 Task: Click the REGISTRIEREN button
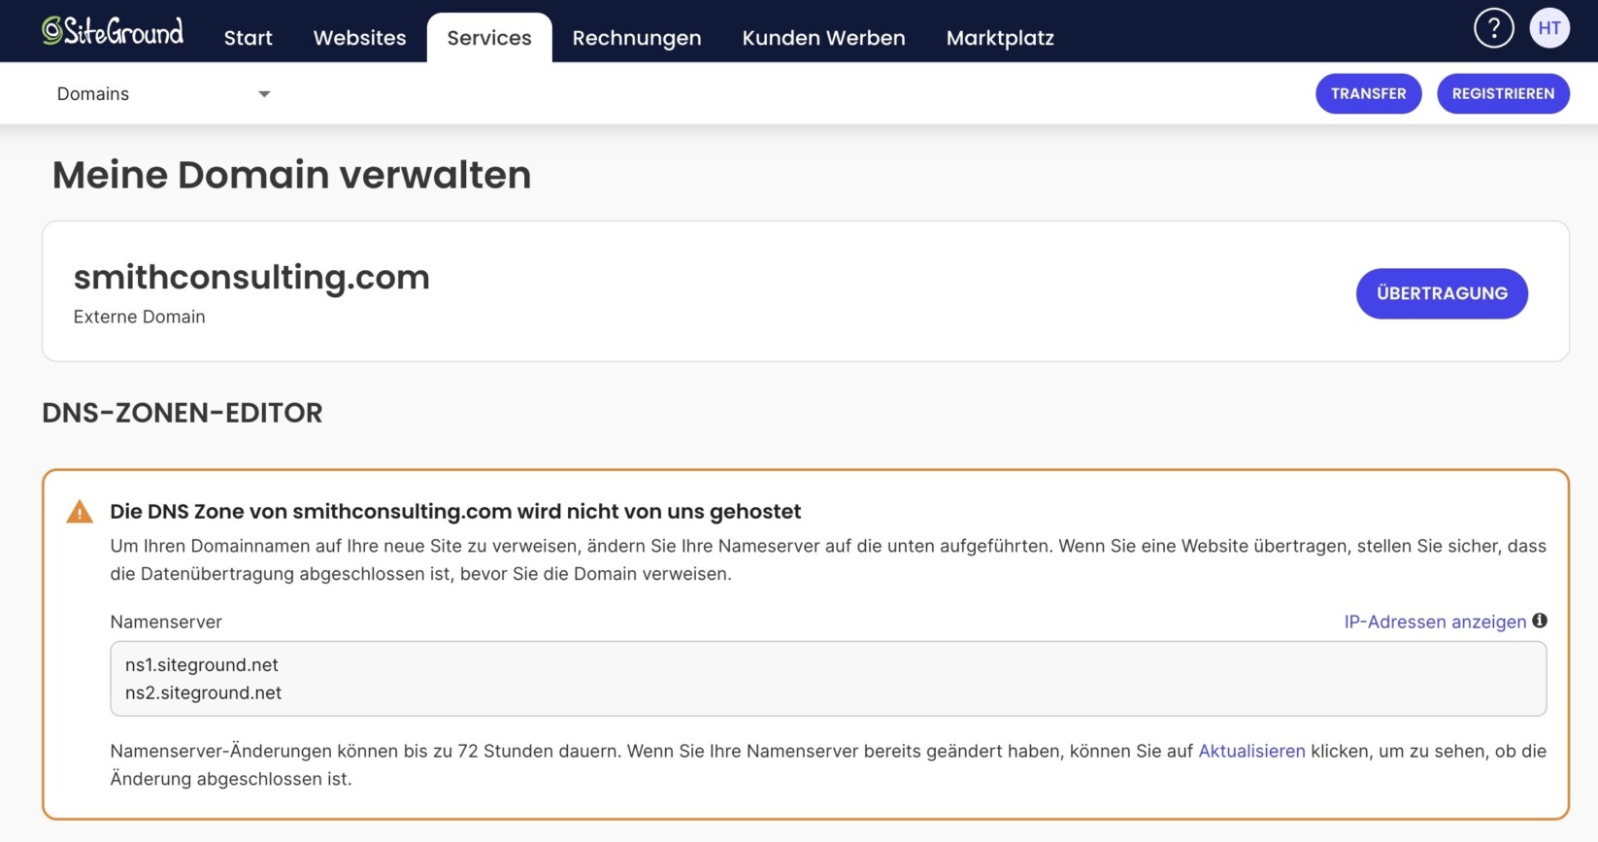[x=1503, y=93]
